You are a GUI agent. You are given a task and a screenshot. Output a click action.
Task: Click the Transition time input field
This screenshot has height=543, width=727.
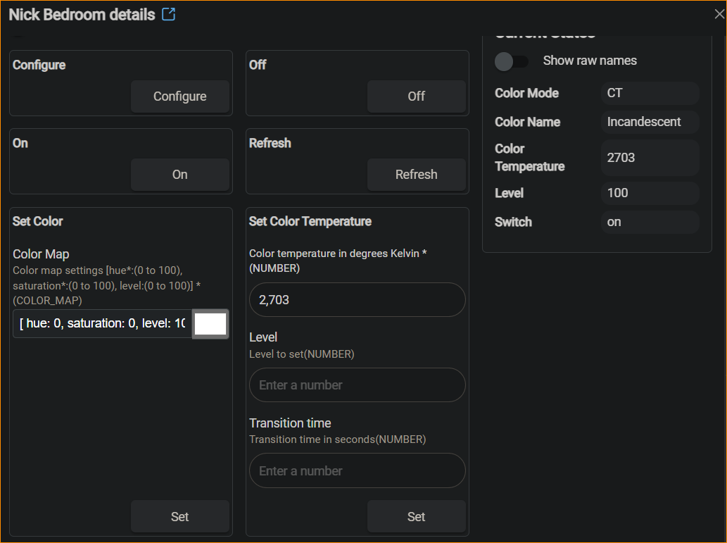click(x=357, y=471)
